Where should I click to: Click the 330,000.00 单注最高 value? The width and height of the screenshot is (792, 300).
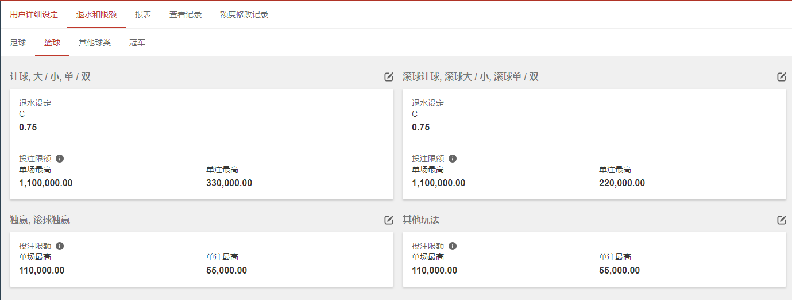click(x=229, y=183)
